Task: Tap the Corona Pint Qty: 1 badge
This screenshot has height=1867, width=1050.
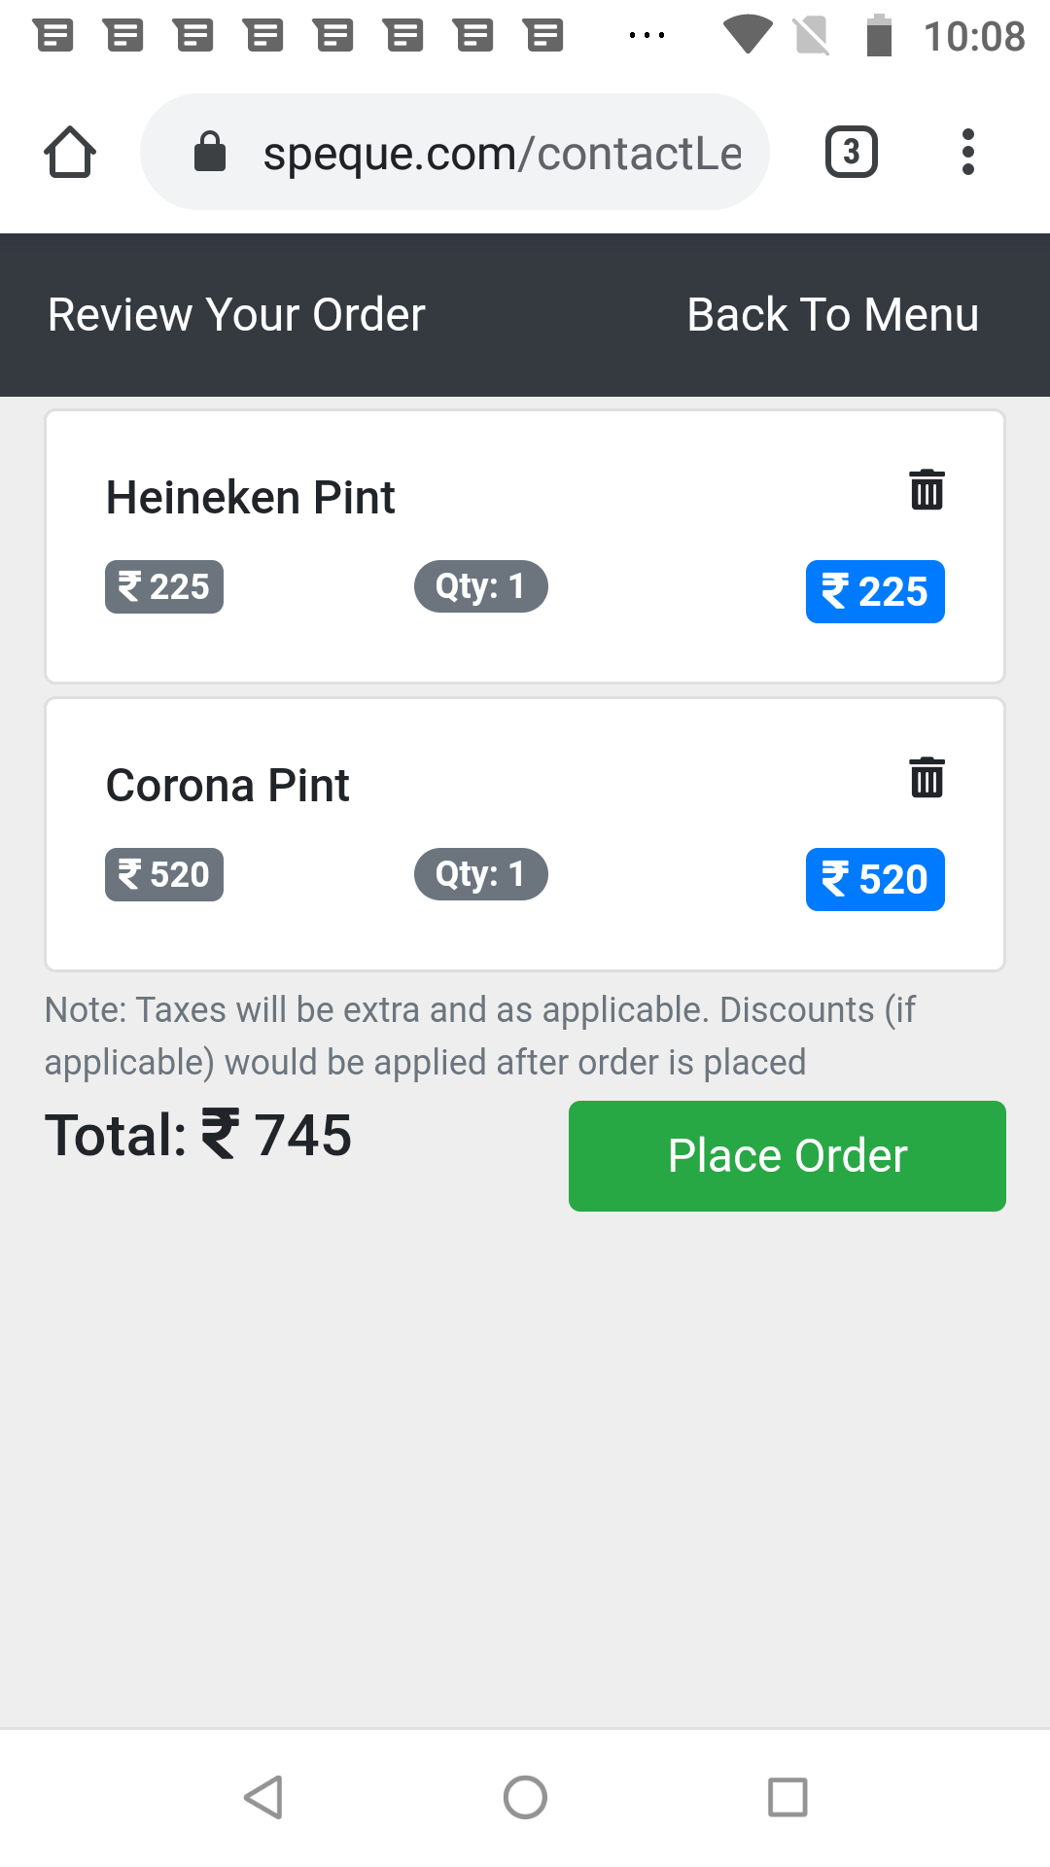Action: pyautogui.click(x=480, y=874)
